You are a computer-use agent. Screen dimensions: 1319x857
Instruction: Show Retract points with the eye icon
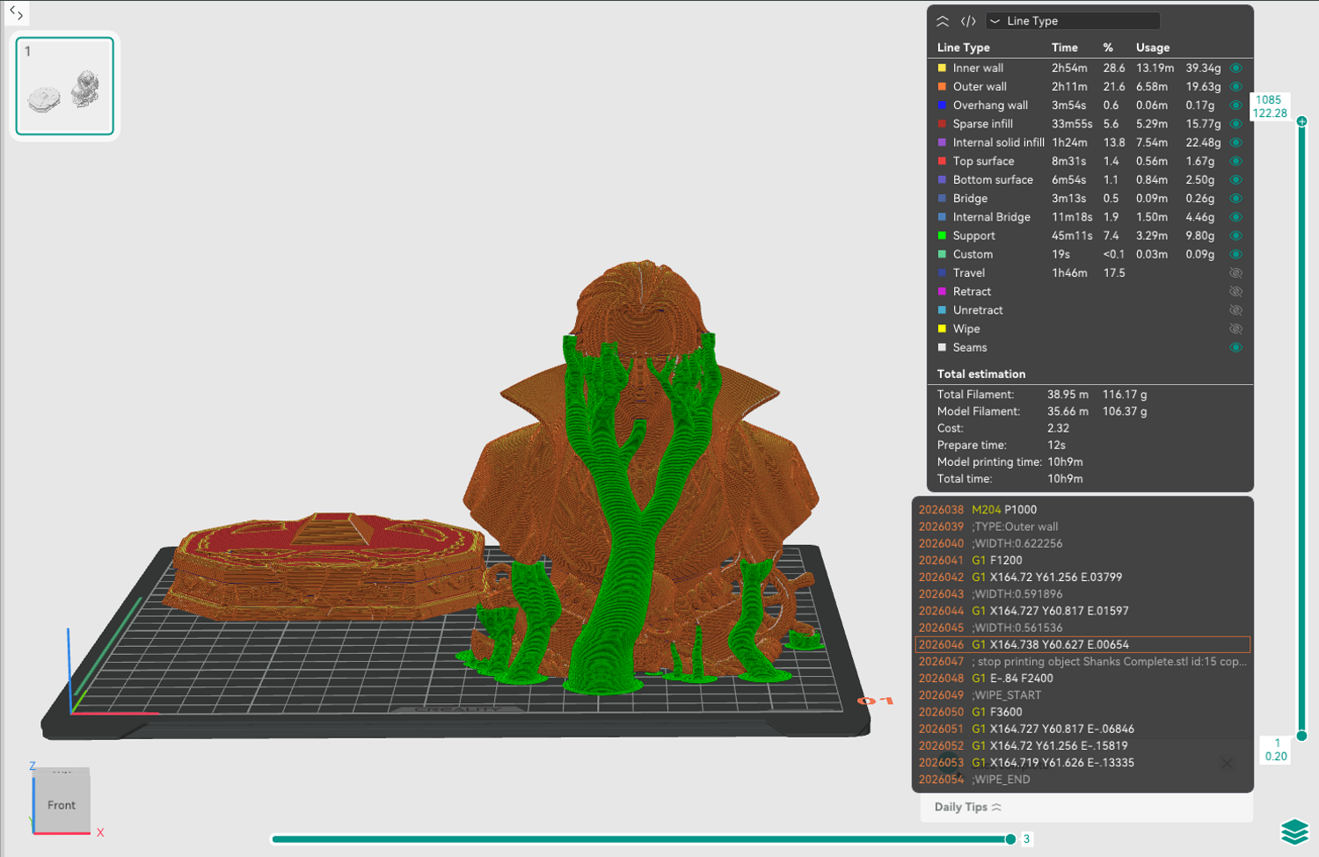[x=1235, y=292]
